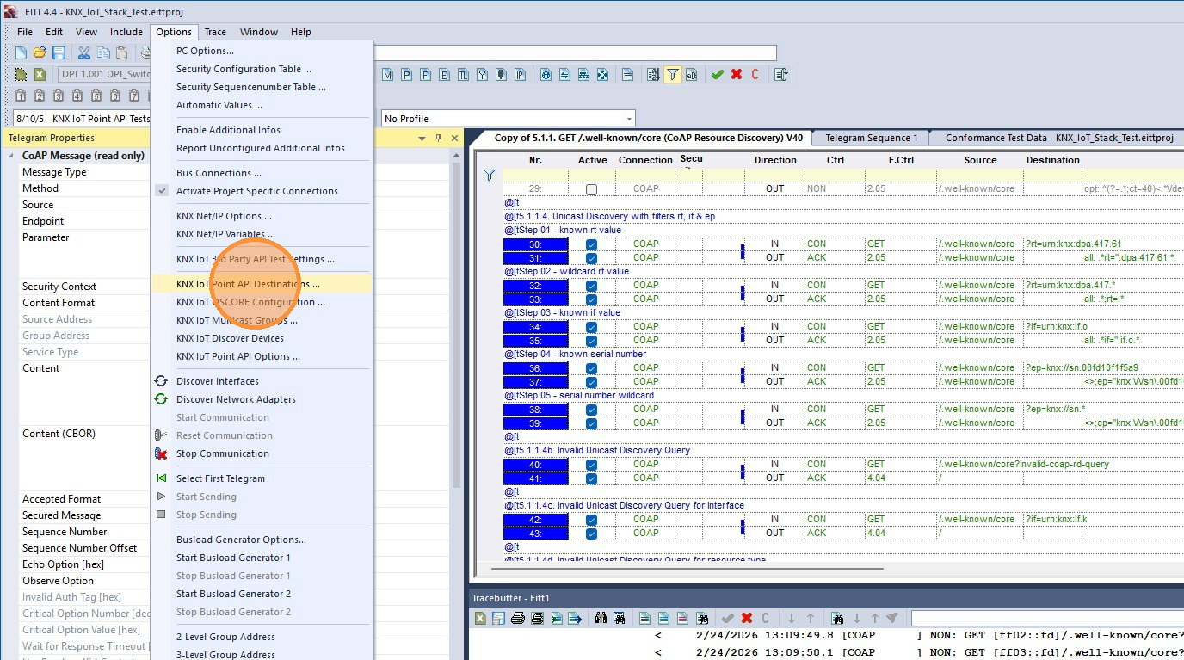
Task: Click telegram number 36 blue cell
Action: click(535, 368)
